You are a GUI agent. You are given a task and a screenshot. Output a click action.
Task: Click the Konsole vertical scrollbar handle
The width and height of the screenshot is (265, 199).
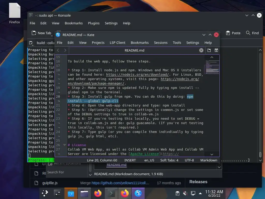[260, 154]
